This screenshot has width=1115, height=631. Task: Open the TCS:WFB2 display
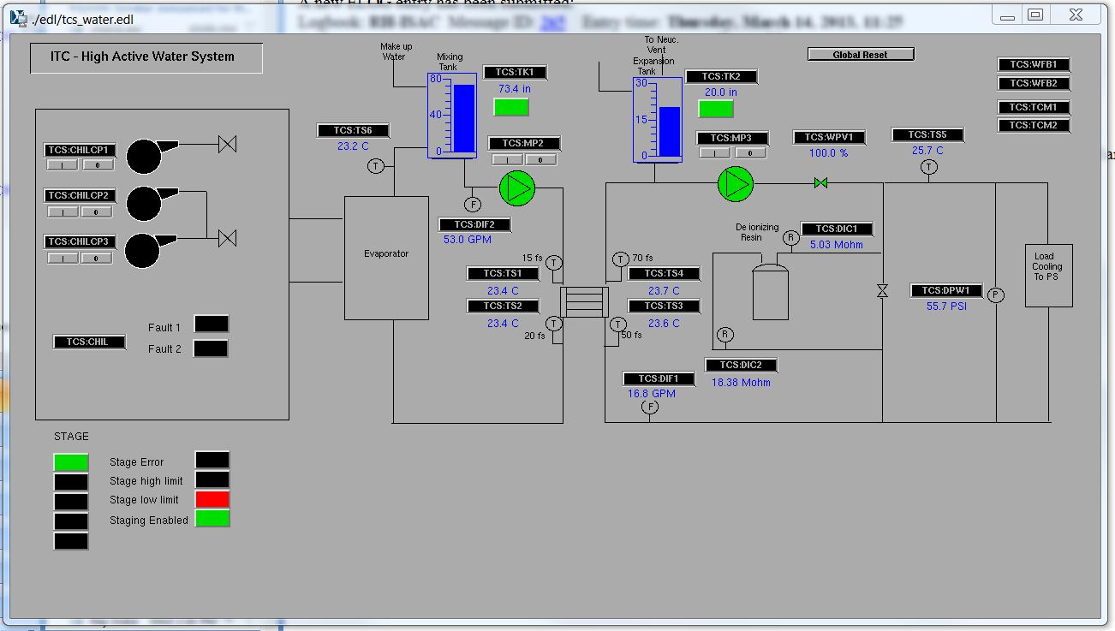[1034, 83]
